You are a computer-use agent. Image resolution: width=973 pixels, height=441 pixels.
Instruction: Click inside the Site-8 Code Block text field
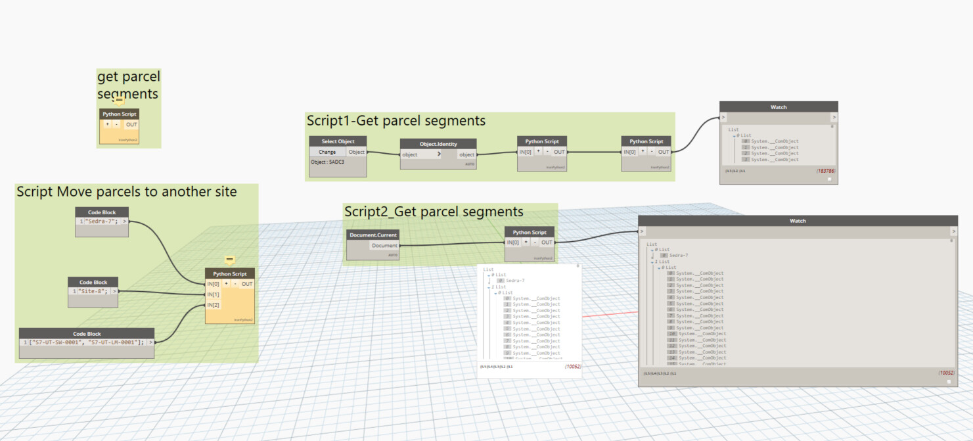coord(92,291)
